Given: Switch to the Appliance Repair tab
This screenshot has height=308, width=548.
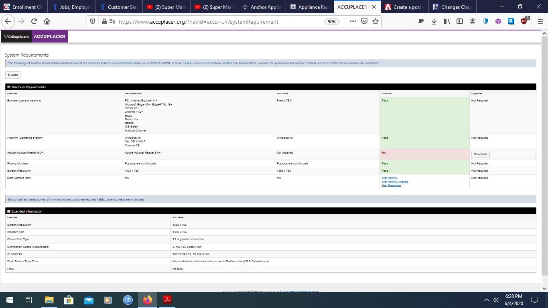Looking at the screenshot, I should 310,7.
